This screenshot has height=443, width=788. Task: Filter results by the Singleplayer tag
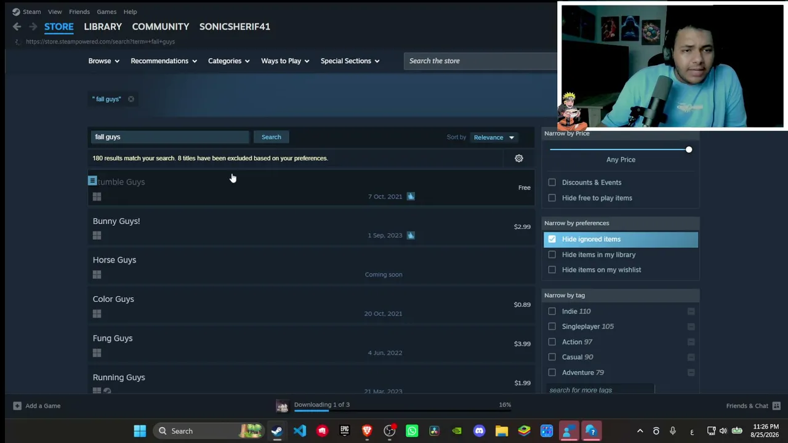[552, 327]
